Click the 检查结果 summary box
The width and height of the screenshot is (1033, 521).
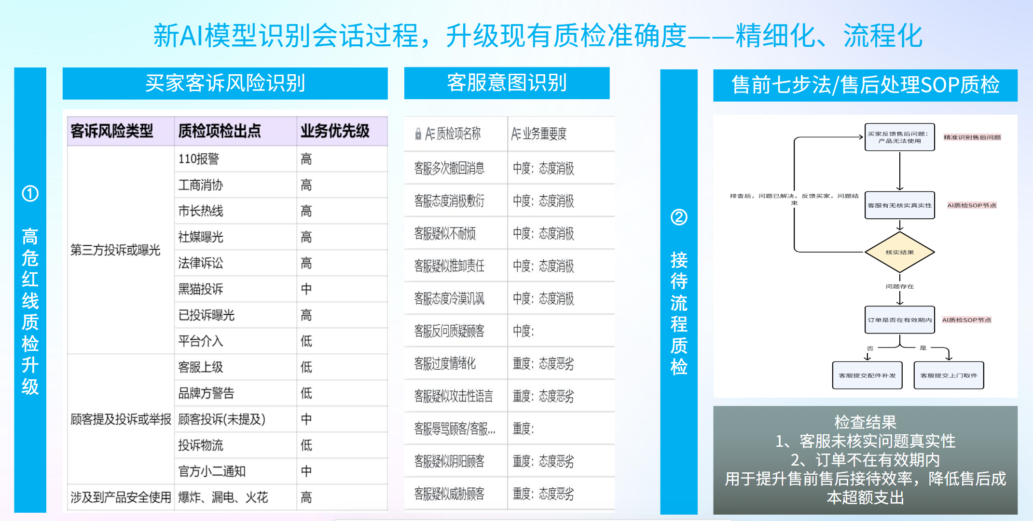coord(865,460)
